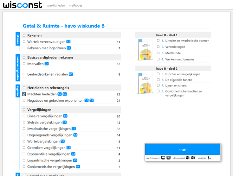Uncheck the Machten herleiden checkbox
233x176 pixels.
pos(24,94)
